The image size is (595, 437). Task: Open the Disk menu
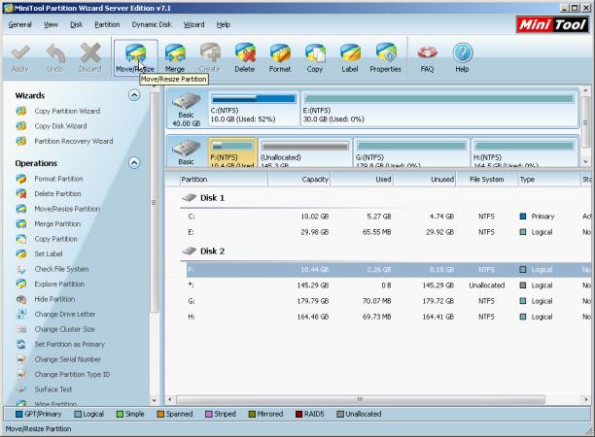76,24
